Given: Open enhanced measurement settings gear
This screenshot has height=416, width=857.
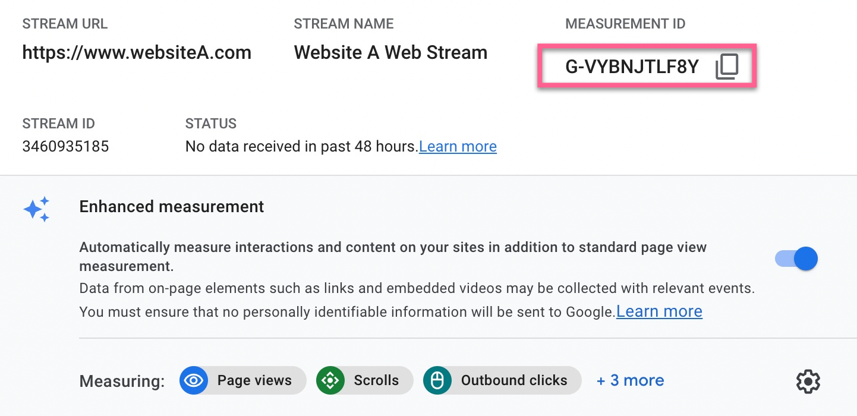Looking at the screenshot, I should tap(808, 381).
